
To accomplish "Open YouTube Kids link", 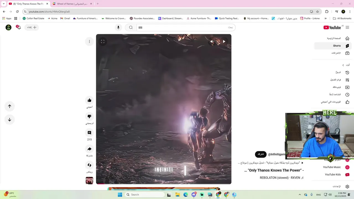I will click(x=333, y=175).
